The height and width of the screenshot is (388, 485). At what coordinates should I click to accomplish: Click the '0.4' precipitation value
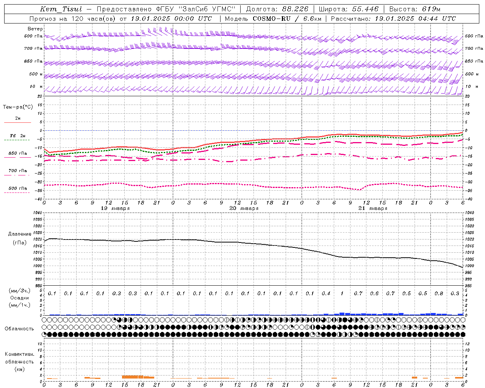point(326,294)
